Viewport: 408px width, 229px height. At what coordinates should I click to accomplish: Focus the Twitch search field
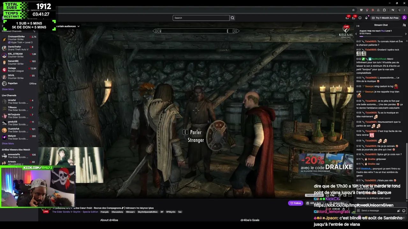[x=201, y=18]
